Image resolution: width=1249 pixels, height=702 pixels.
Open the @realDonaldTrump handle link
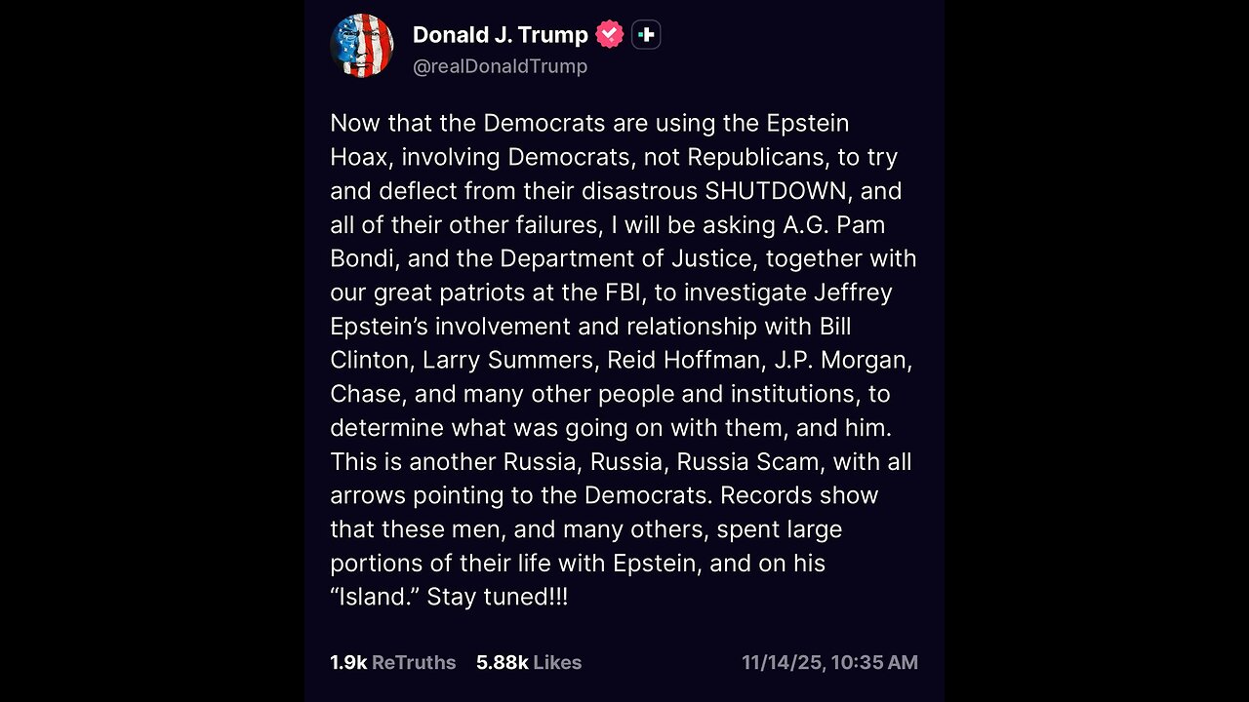pyautogui.click(x=500, y=66)
